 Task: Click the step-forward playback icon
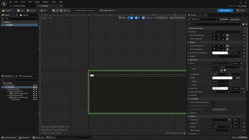(58, 10)
